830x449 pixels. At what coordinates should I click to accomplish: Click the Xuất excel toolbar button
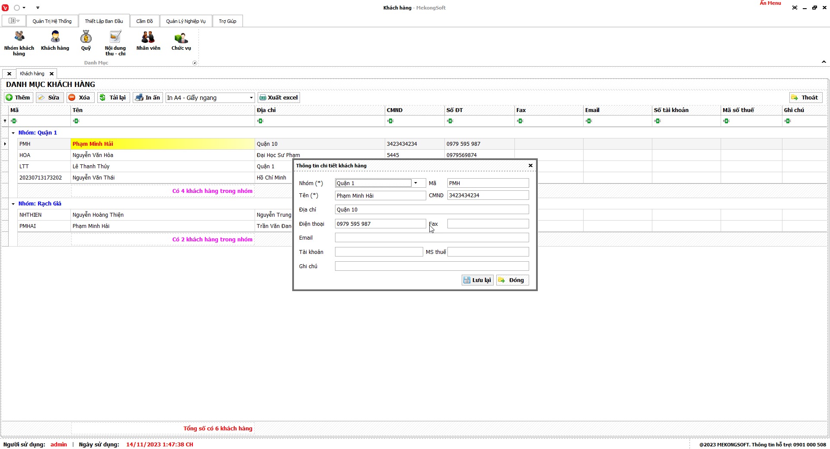point(279,98)
